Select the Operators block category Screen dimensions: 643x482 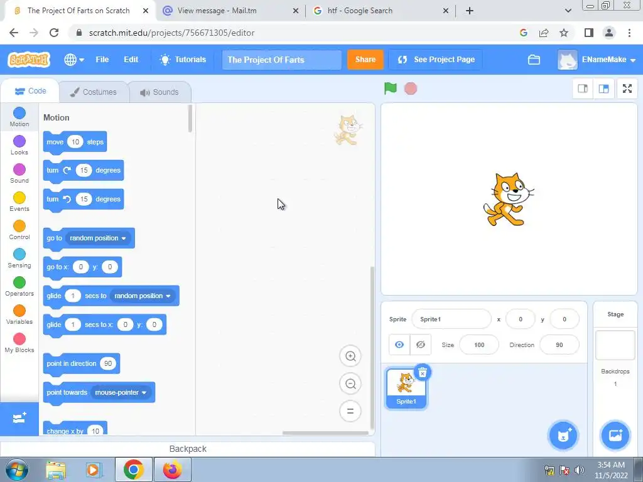click(x=19, y=286)
